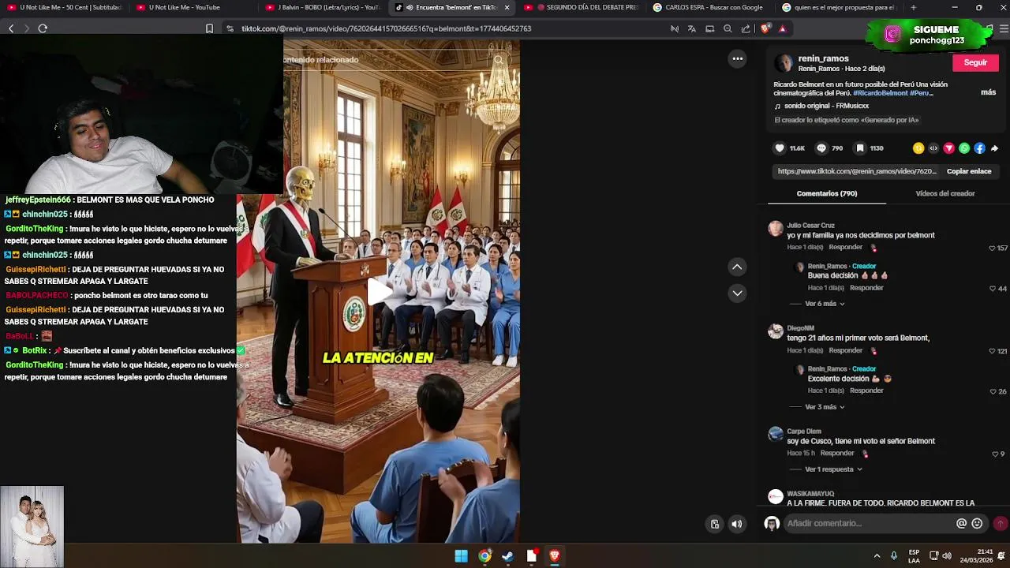Switch to J Balvin BOBO tab
Image resolution: width=1010 pixels, height=568 pixels.
(x=322, y=7)
